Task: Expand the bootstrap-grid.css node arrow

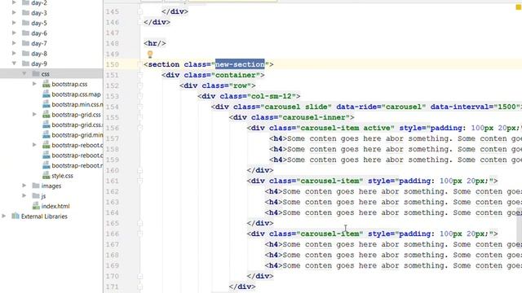Action: 34,114
